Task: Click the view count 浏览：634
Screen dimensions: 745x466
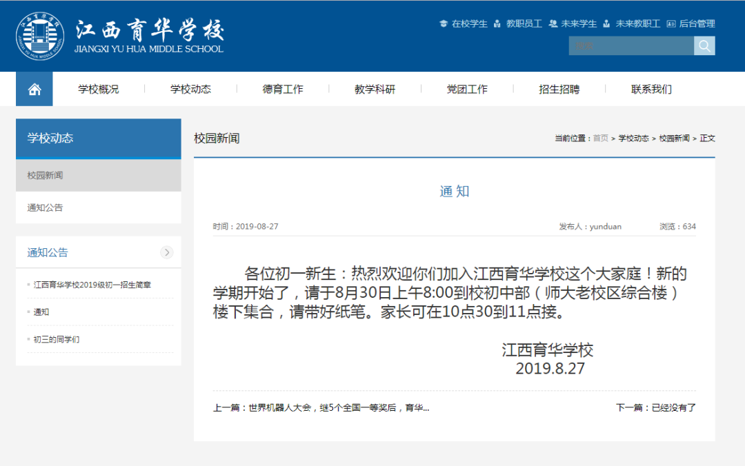Action: [x=677, y=226]
